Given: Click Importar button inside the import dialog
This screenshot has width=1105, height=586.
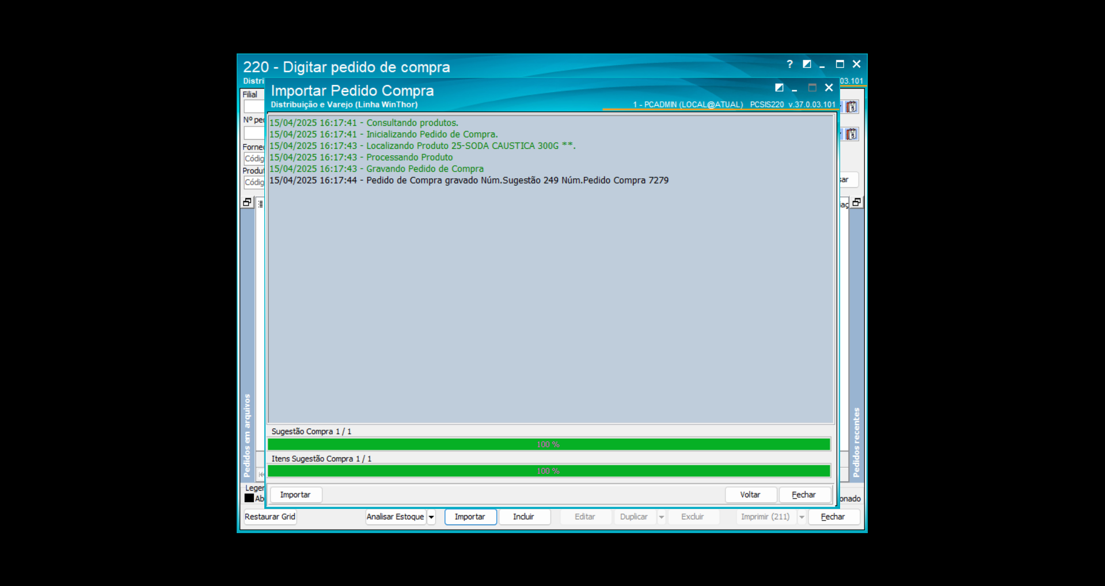Looking at the screenshot, I should pyautogui.click(x=295, y=495).
